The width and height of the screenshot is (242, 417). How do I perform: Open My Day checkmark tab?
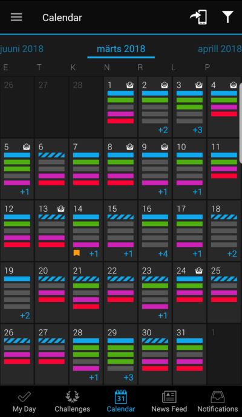(x=24, y=402)
